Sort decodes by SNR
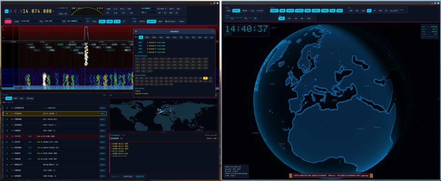441x181 pixels. 16,98
